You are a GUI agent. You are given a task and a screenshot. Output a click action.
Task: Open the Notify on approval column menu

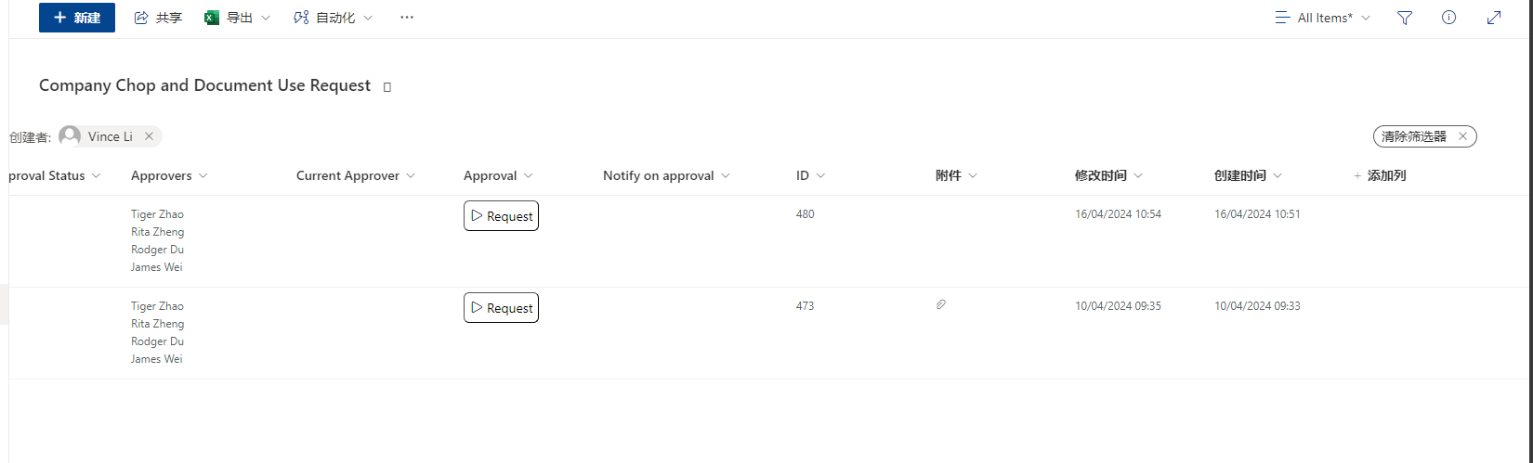667,175
